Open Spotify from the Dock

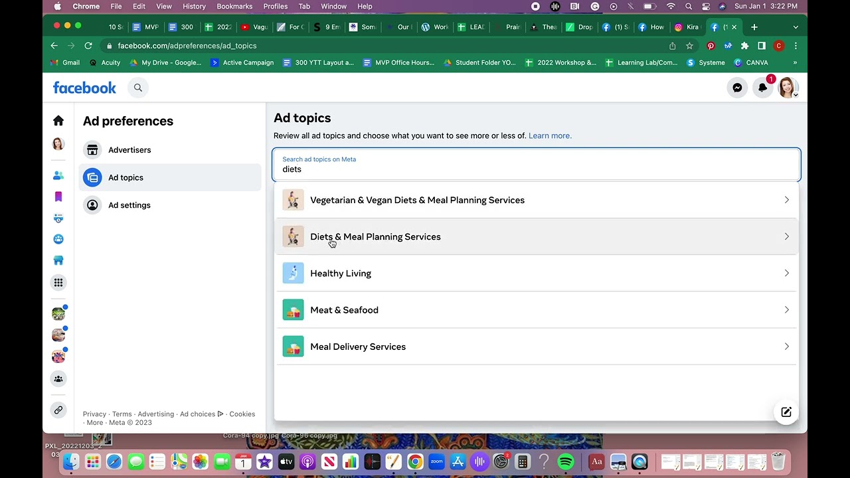click(566, 461)
